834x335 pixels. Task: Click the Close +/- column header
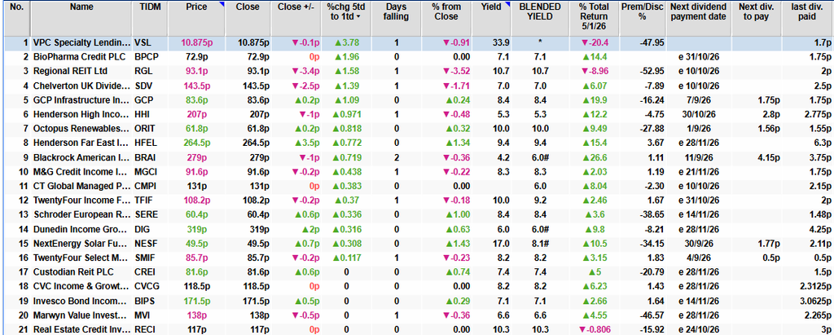pyautogui.click(x=294, y=18)
